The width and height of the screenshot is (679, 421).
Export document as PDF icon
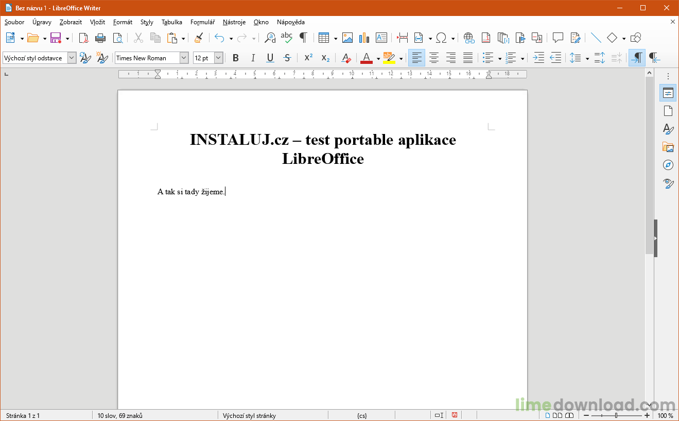coord(83,38)
